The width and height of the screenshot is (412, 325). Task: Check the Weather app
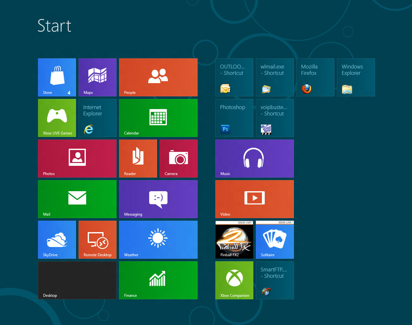158,239
